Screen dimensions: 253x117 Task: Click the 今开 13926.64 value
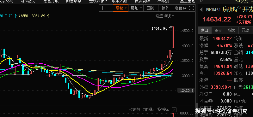click(222, 73)
